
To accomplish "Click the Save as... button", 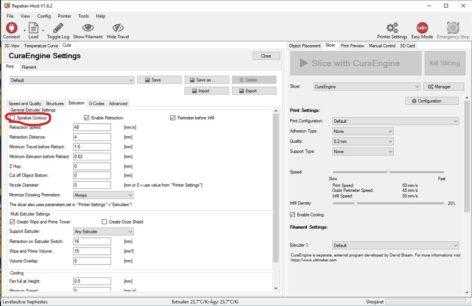I will [x=206, y=80].
